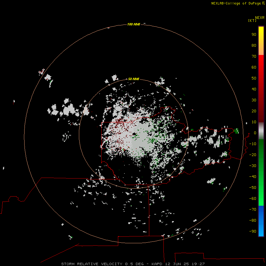
Task: Click the [KT] units label
Action: (252, 20)
